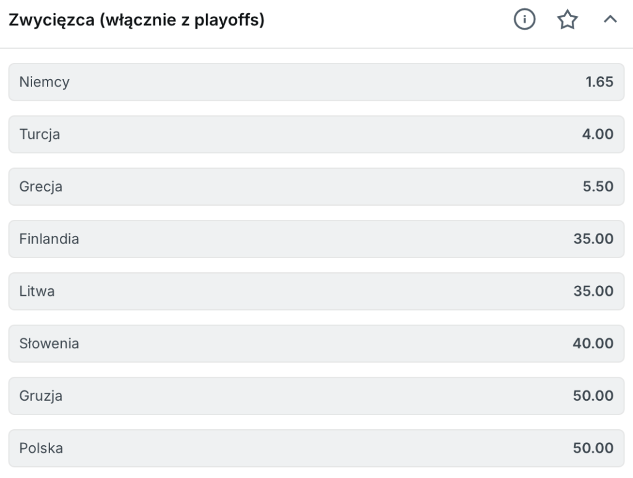633x478 pixels.
Task: Click the 4.00 odds value
Action: pos(598,135)
